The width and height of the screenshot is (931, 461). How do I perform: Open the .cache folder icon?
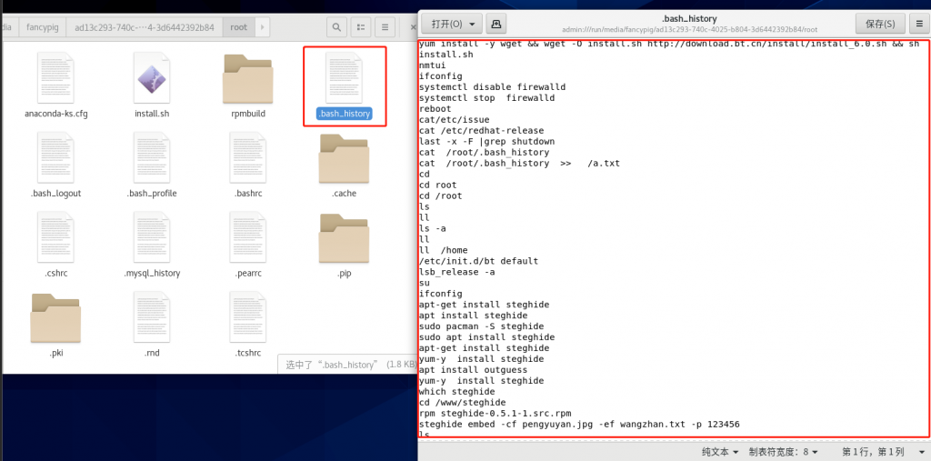tap(344, 158)
